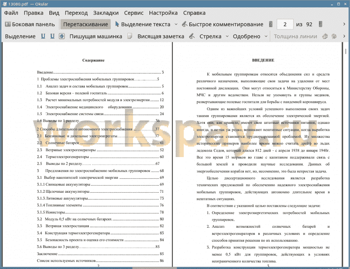The height and width of the screenshot is (269, 350).
Task: Select the Выделение highlighter tool
Action: pyautogui.click(x=20, y=36)
